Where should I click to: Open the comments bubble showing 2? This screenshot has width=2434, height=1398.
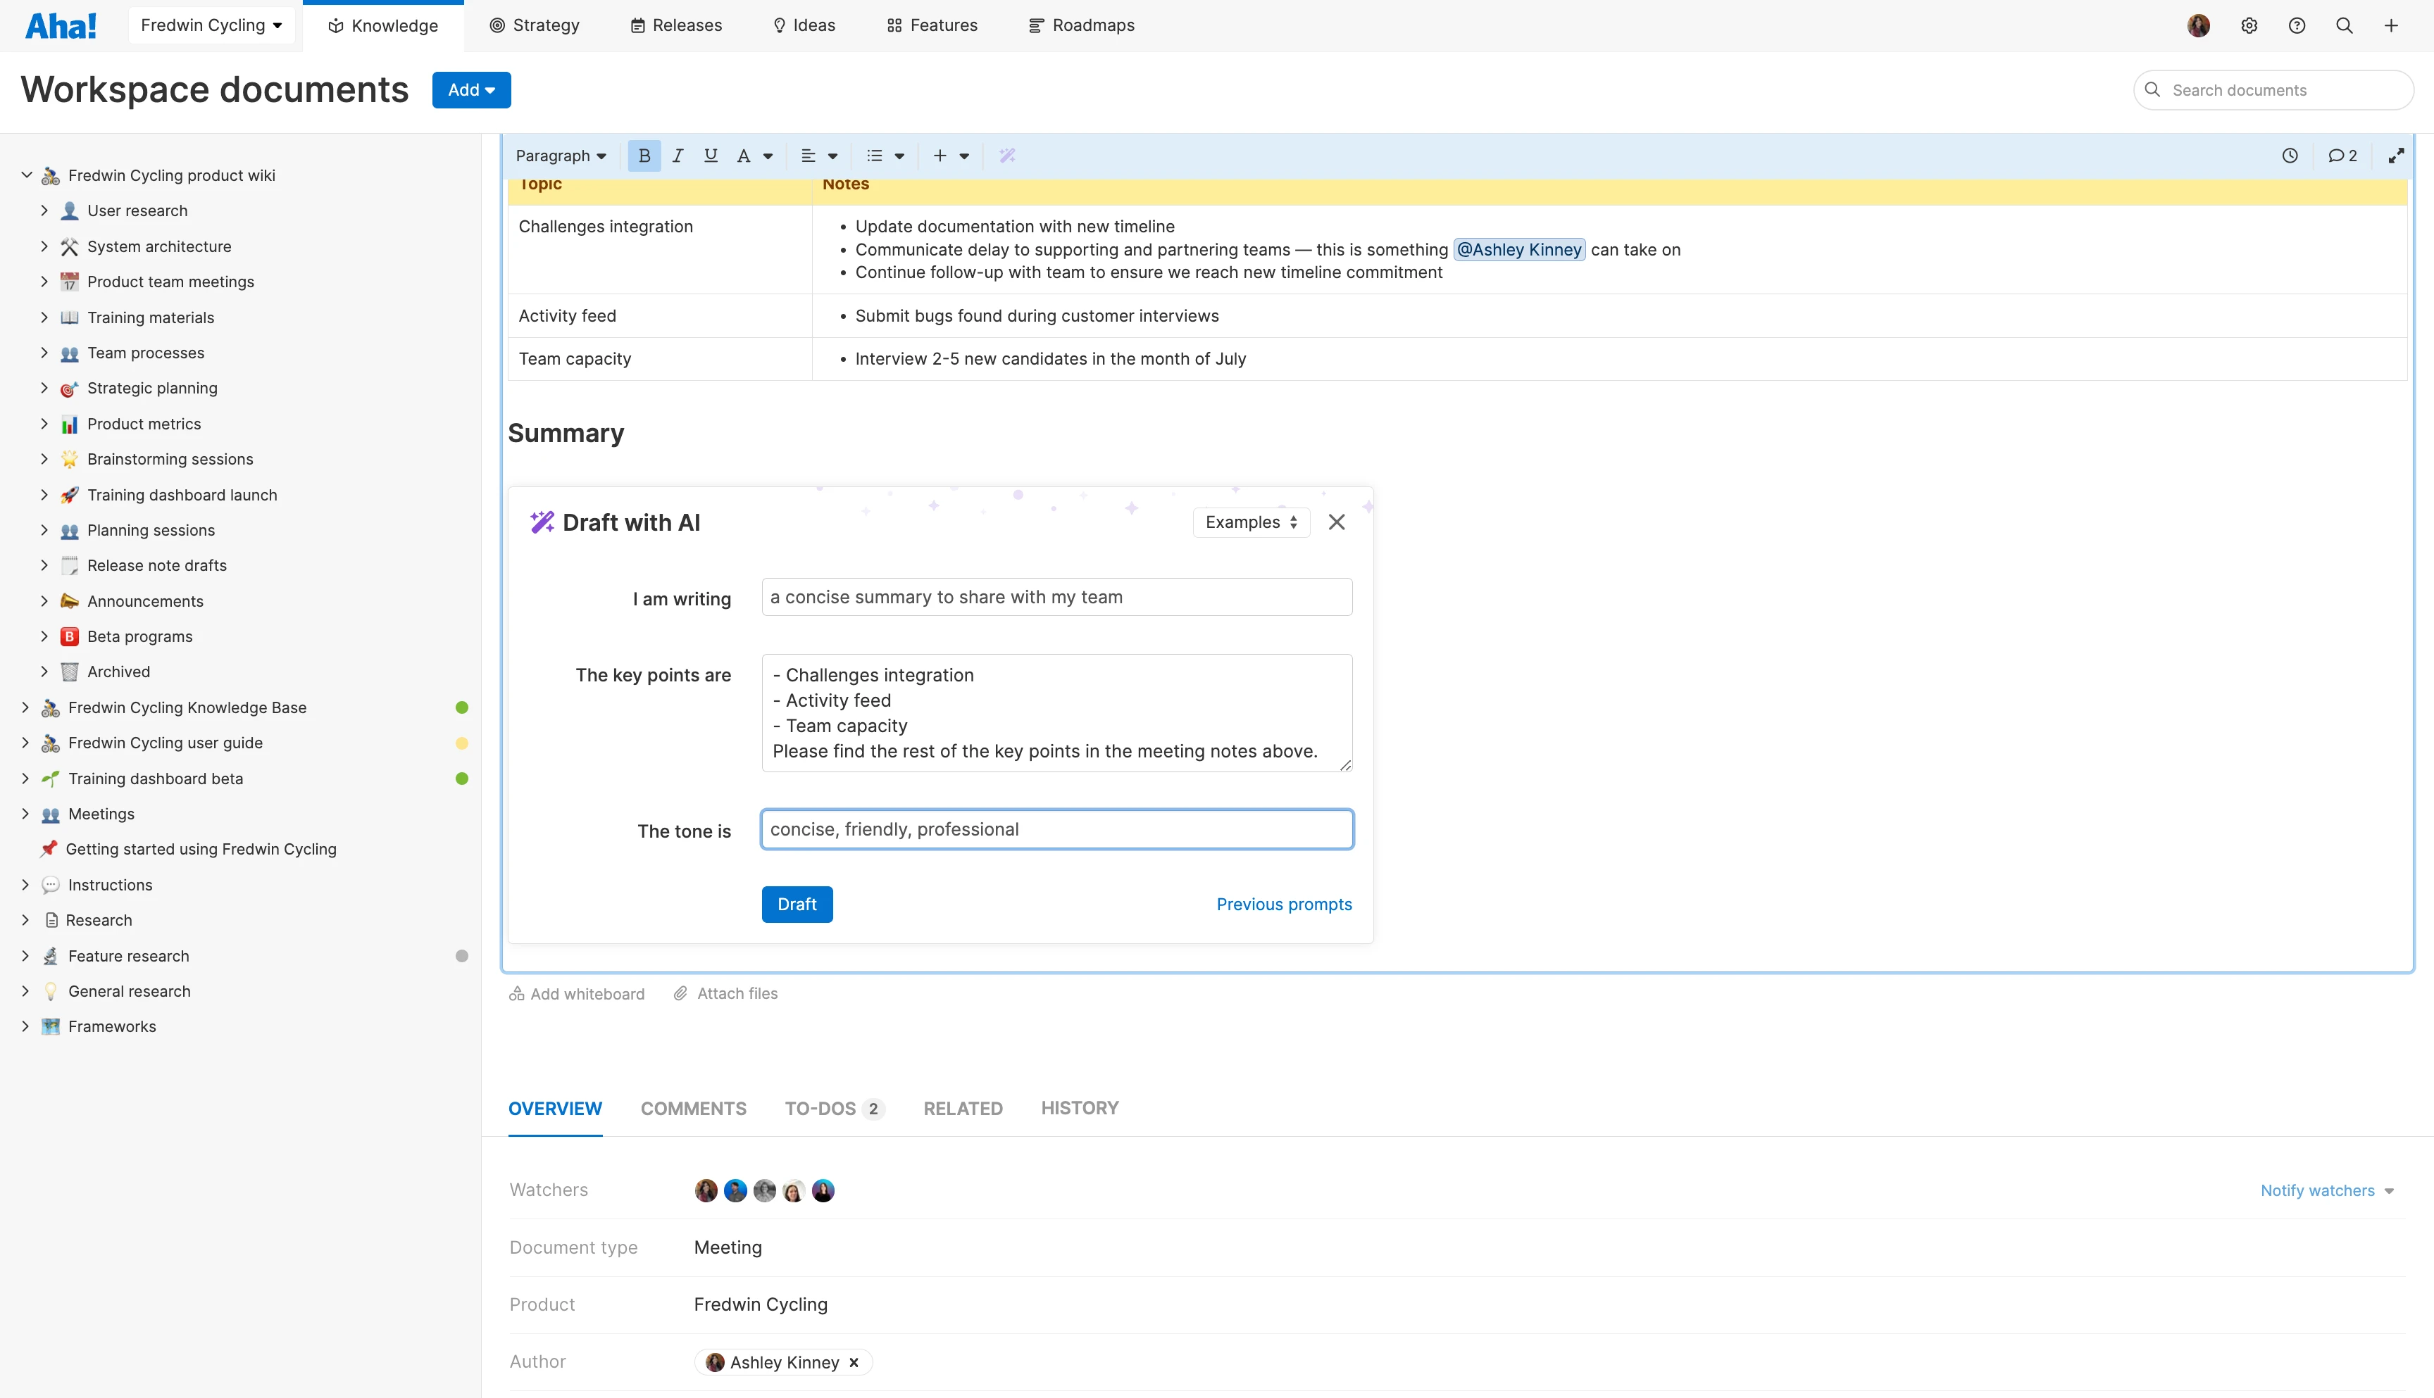2342,156
